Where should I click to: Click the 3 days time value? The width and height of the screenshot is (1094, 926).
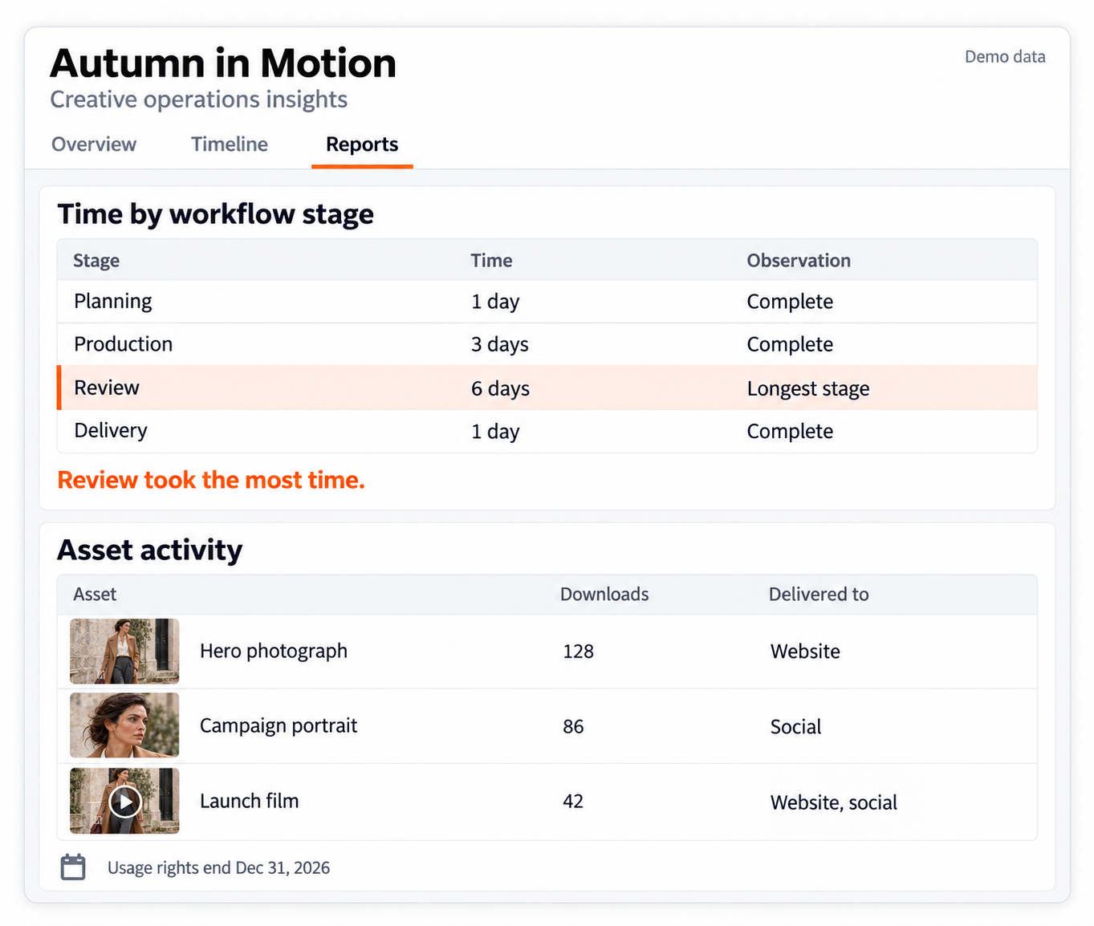click(x=500, y=344)
